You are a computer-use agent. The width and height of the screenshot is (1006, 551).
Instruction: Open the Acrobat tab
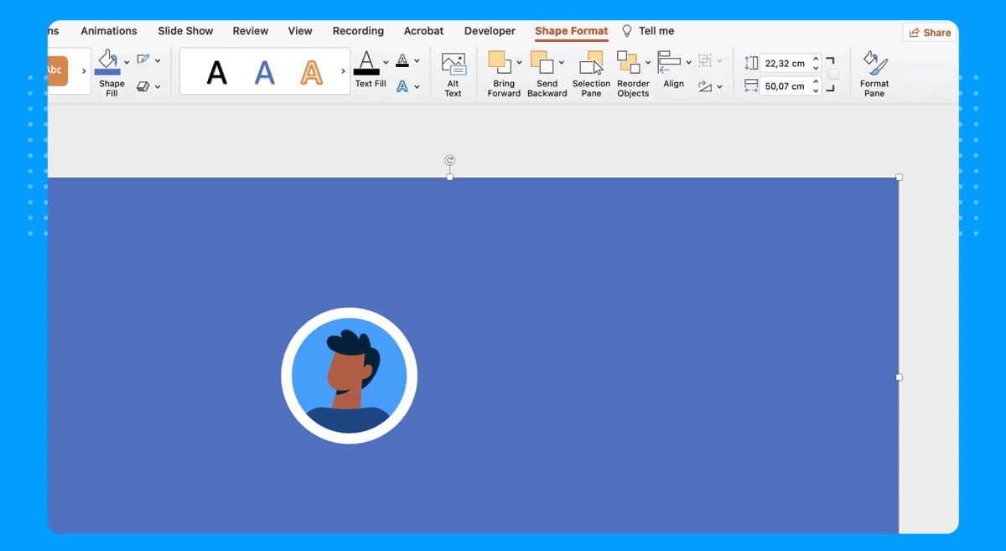[x=424, y=31]
